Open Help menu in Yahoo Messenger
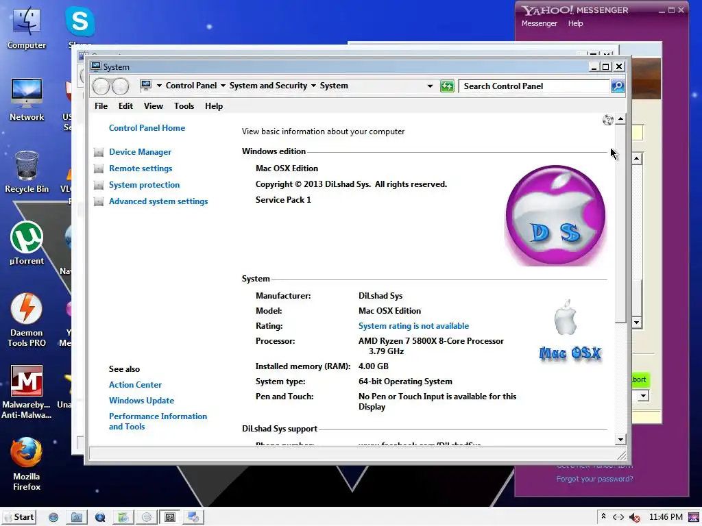Image resolution: width=702 pixels, height=526 pixels. tap(575, 23)
